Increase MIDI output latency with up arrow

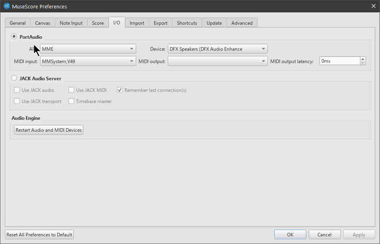tap(363, 59)
